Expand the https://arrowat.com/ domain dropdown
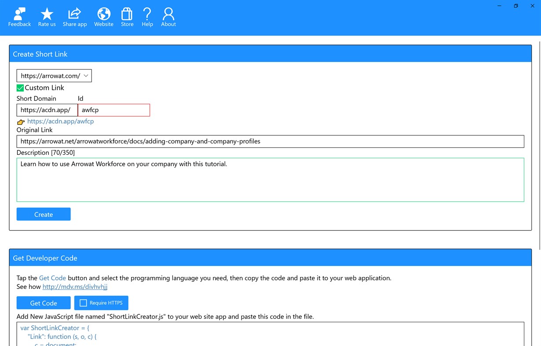This screenshot has width=541, height=346. (54, 76)
